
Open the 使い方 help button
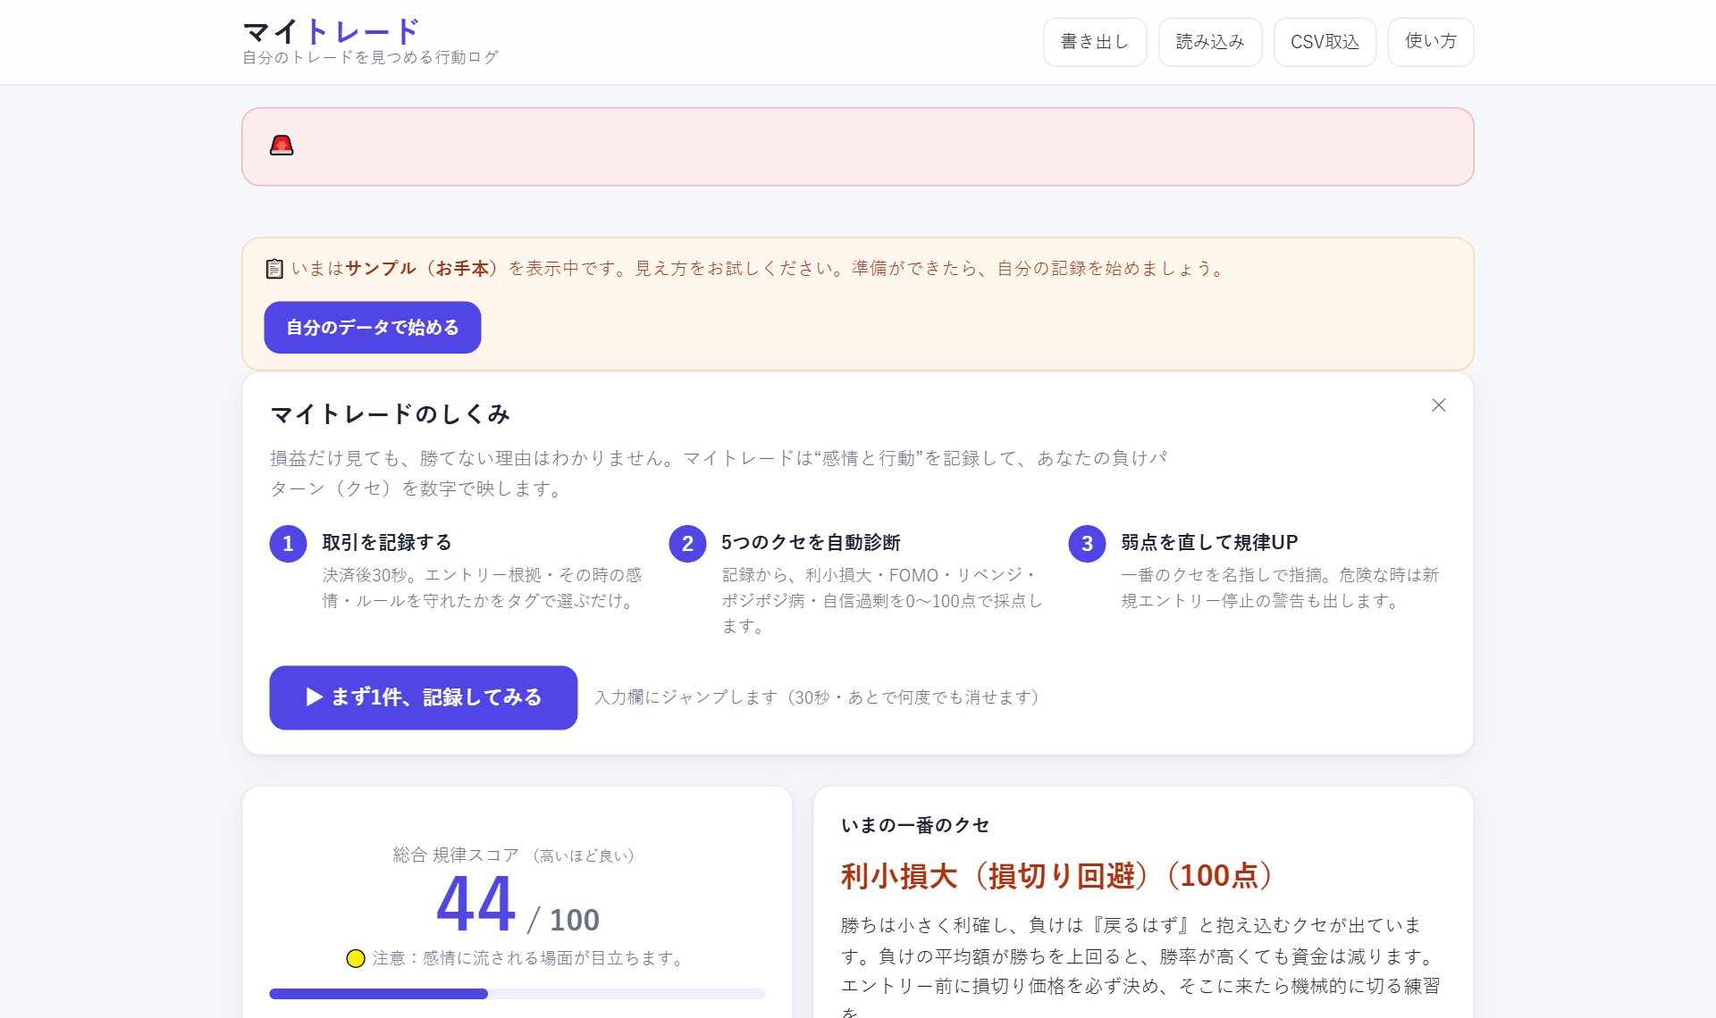point(1431,42)
